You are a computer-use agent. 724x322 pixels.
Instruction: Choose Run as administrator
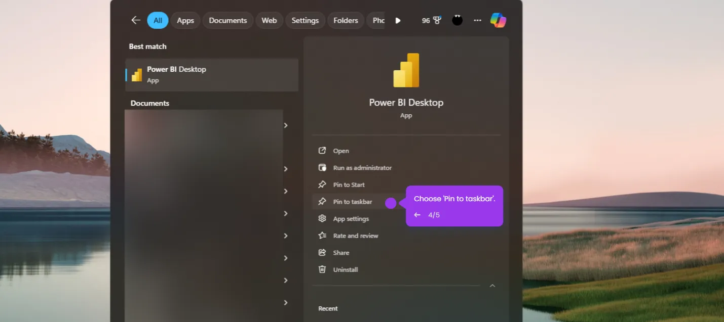[406, 168]
